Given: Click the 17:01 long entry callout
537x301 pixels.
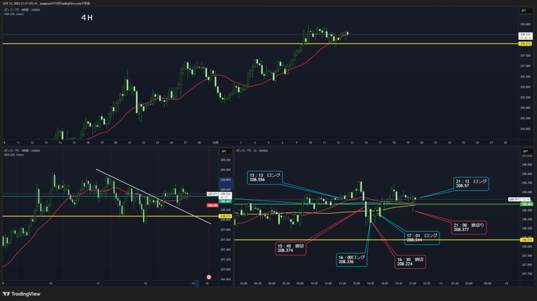Looking at the screenshot, I should [422, 238].
